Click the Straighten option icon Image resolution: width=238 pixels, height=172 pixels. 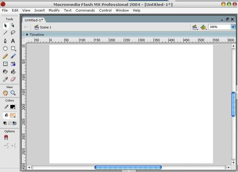[13, 146]
